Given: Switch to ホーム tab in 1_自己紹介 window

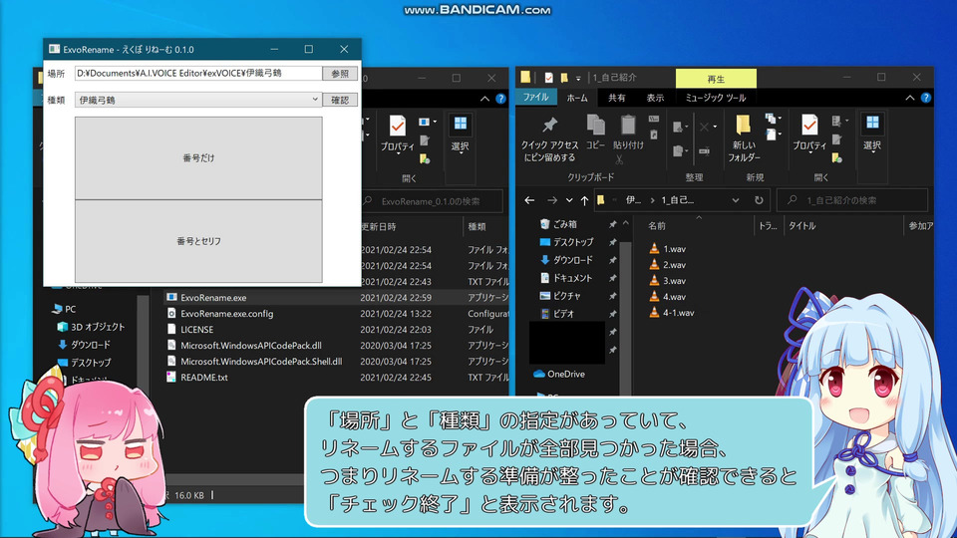Looking at the screenshot, I should [577, 98].
